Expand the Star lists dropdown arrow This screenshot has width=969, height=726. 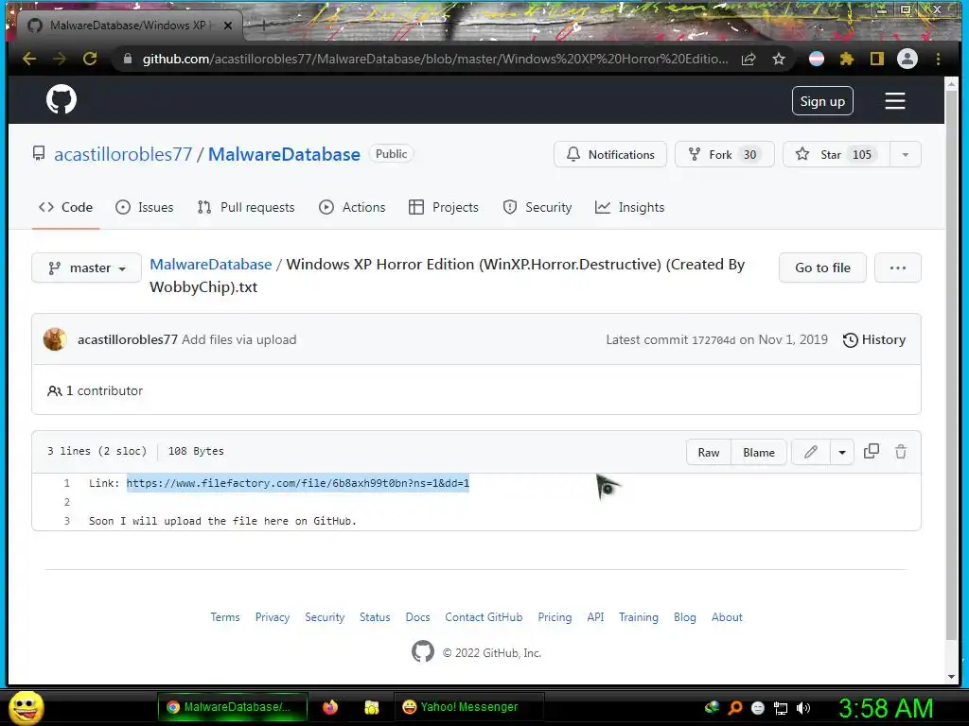[x=906, y=154]
